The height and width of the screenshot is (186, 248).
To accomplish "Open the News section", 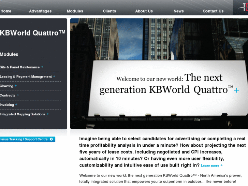I will 178,11.
